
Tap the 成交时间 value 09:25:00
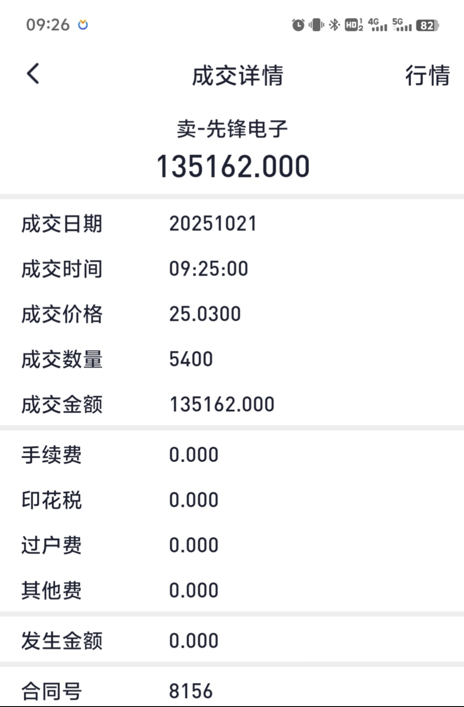[209, 269]
